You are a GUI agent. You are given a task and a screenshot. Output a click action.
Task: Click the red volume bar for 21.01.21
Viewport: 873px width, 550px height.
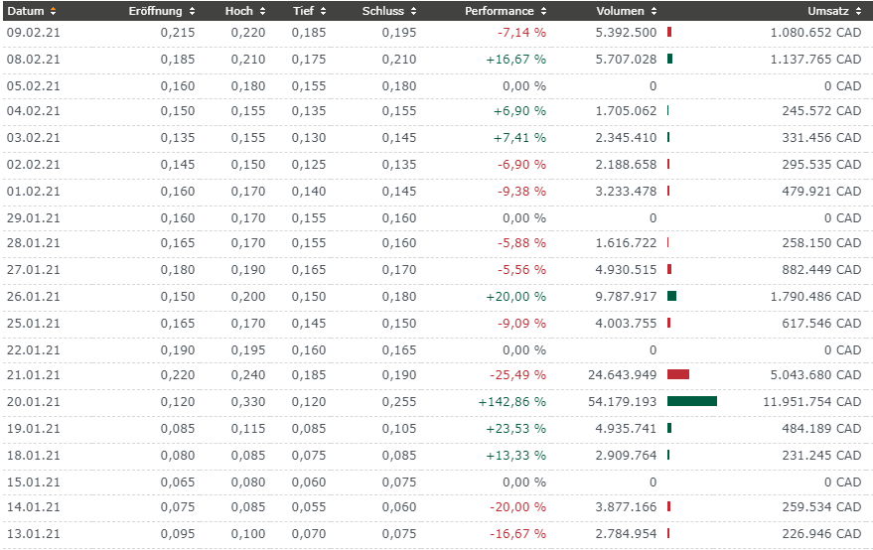[678, 374]
